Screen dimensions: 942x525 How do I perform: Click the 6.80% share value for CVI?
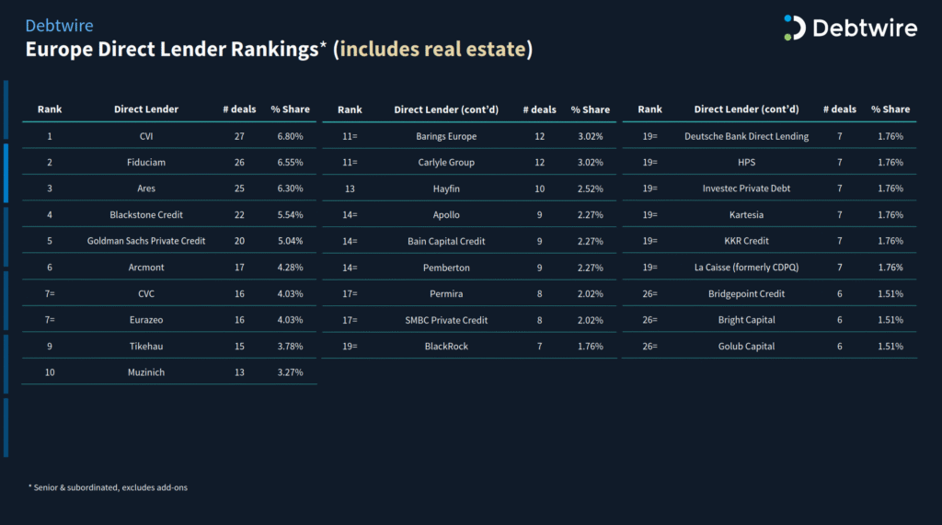(290, 136)
